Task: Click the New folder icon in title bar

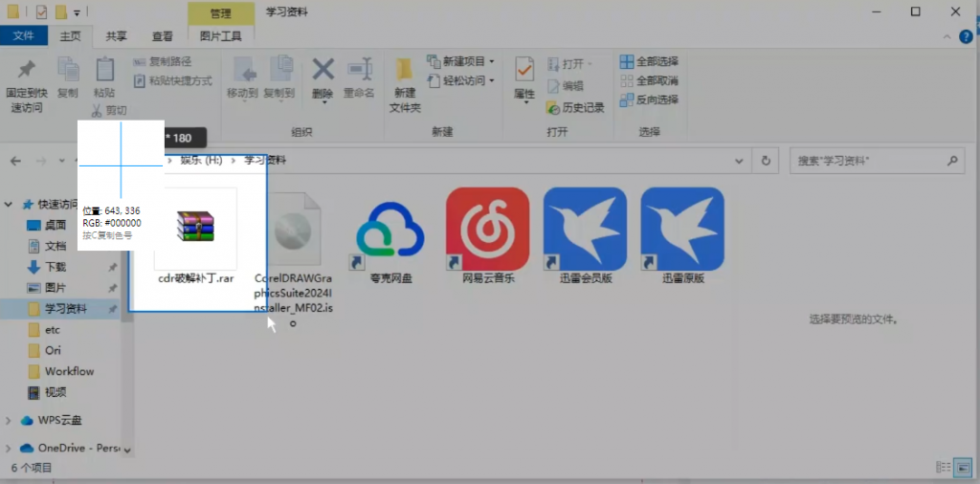Action: (x=60, y=11)
